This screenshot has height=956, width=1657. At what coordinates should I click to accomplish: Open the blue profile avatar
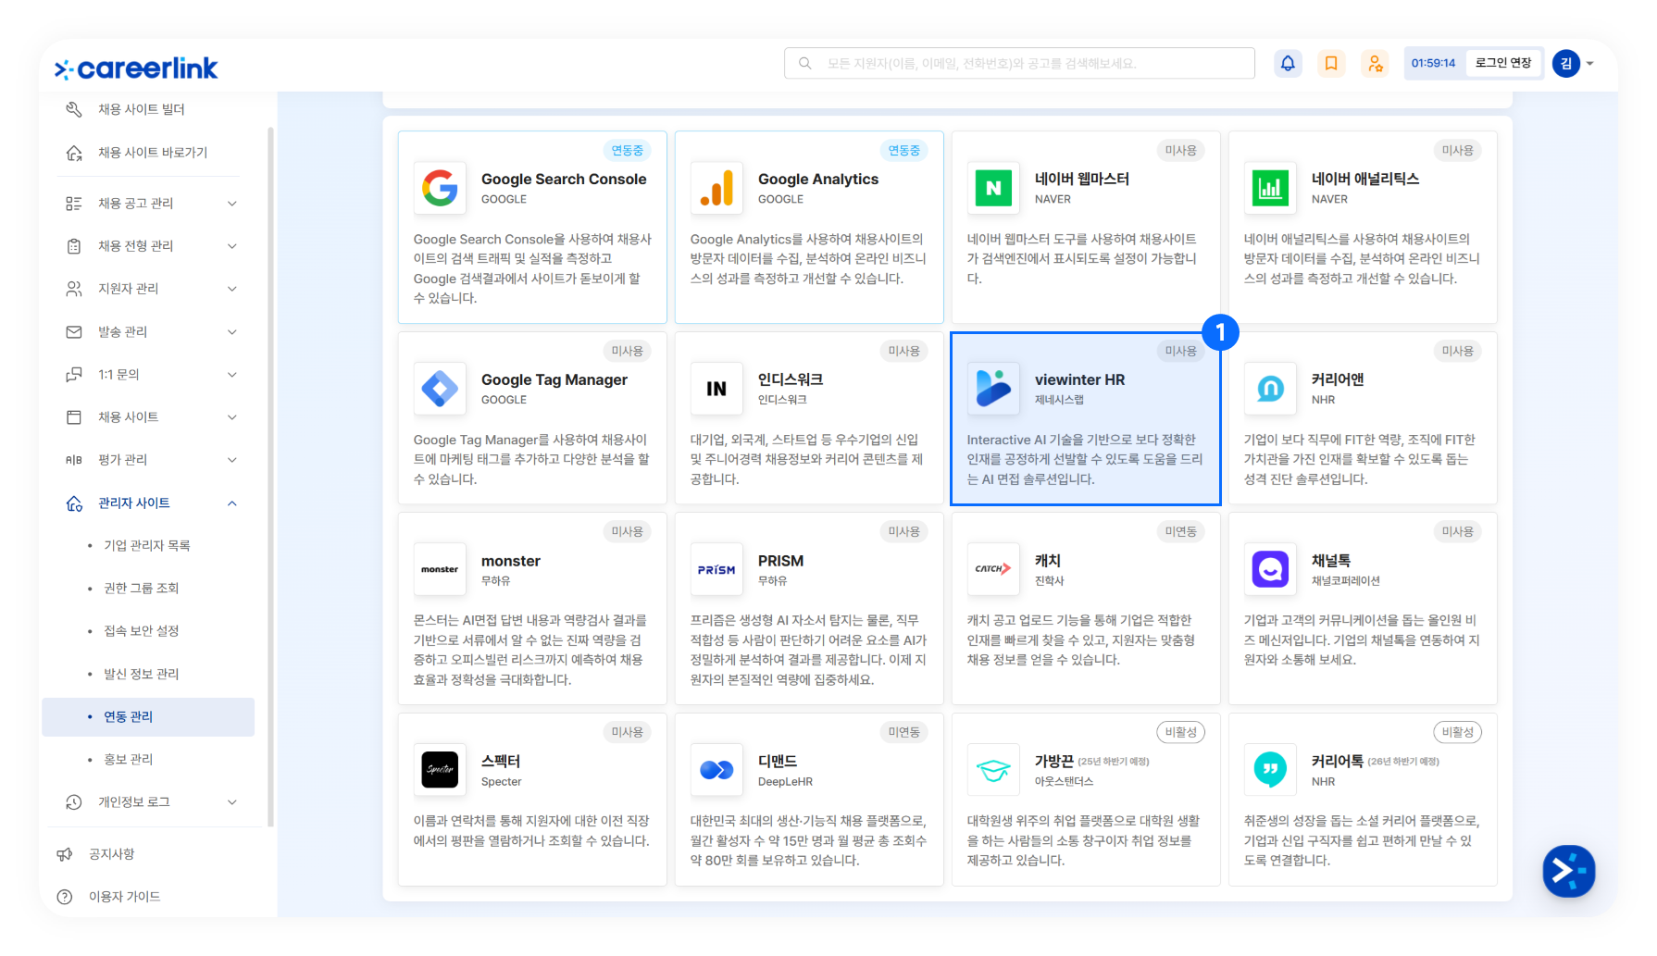(x=1565, y=63)
